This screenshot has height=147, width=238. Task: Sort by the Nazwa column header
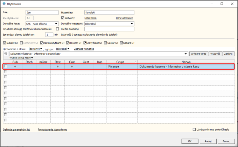[186, 62]
